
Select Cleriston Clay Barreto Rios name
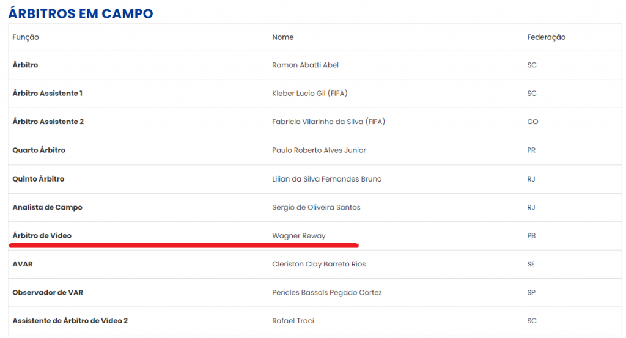coord(319,264)
